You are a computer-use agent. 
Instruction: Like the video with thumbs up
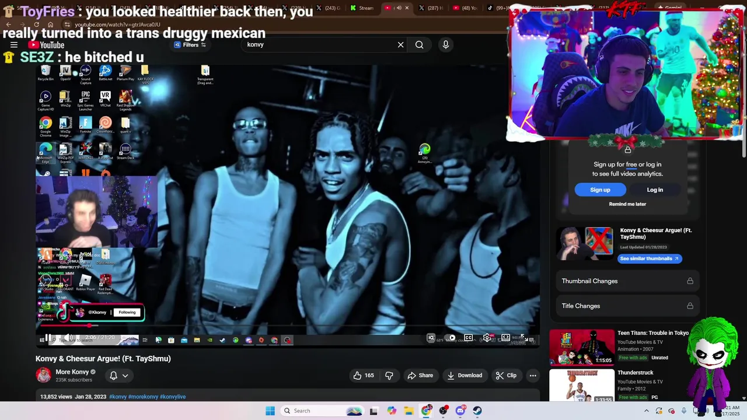click(x=363, y=376)
